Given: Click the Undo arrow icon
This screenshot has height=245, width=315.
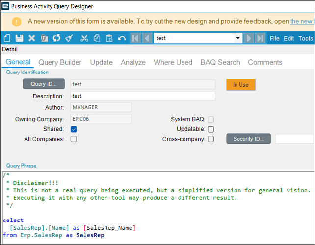Looking at the screenshot, I should click(x=122, y=38).
